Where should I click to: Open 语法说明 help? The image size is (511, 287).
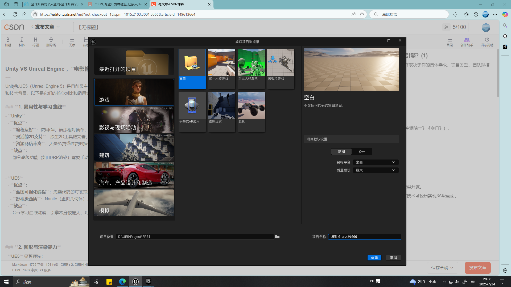pyautogui.click(x=487, y=42)
